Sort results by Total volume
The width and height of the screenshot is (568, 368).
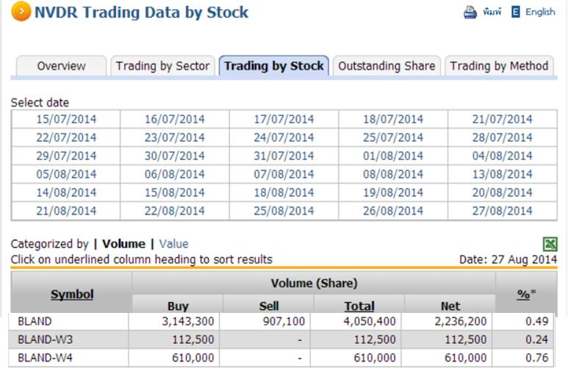click(359, 306)
